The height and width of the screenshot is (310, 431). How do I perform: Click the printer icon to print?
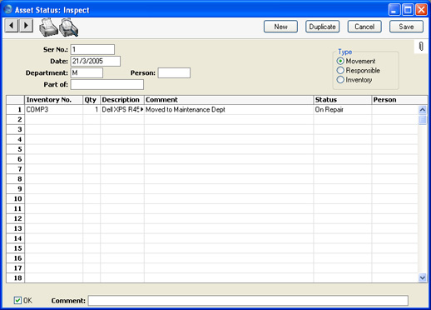click(48, 27)
